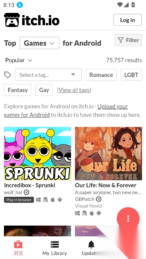Viewport: 146px width, 259px height.
Task: Open the Updates tab with bell icon
Action: 91,248
